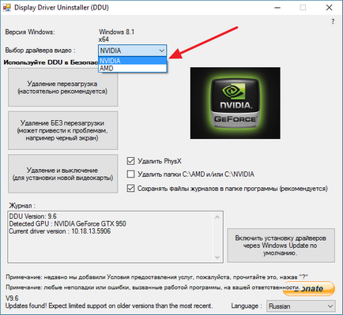The image size is (343, 315).
Task: Click inside the Журнал log text area
Action: 111,237
